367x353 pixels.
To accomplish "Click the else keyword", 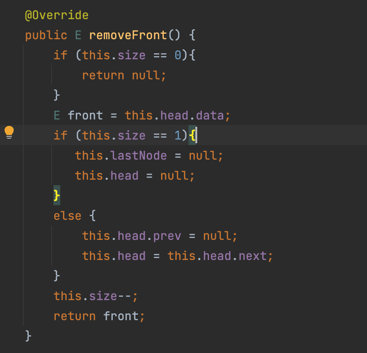I will pyautogui.click(x=67, y=216).
